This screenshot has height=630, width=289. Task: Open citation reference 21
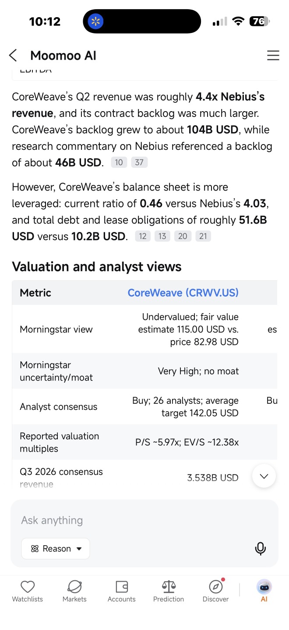[x=203, y=236]
